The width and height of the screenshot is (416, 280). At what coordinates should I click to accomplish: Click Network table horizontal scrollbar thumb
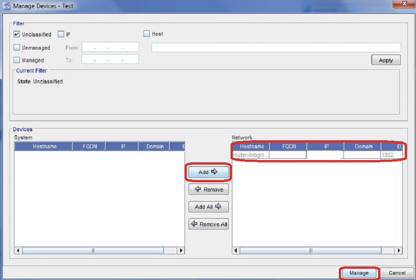pos(311,250)
